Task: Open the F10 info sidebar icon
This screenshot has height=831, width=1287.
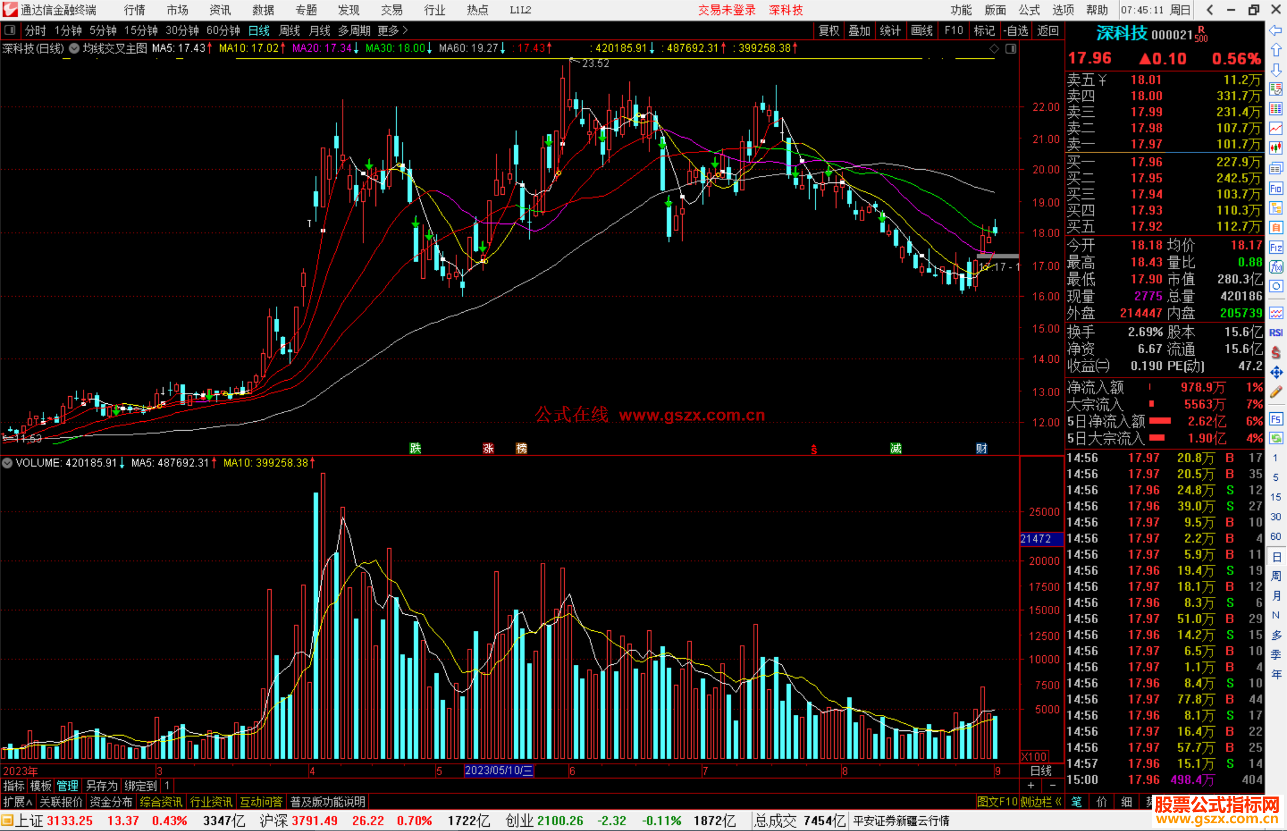Action: (1276, 189)
